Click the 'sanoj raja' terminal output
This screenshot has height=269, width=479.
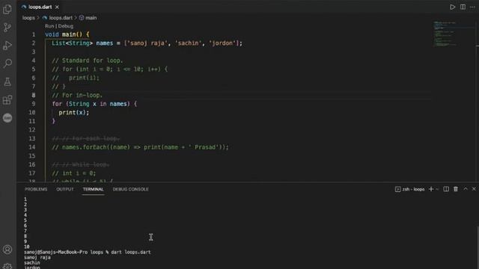pyautogui.click(x=37, y=257)
